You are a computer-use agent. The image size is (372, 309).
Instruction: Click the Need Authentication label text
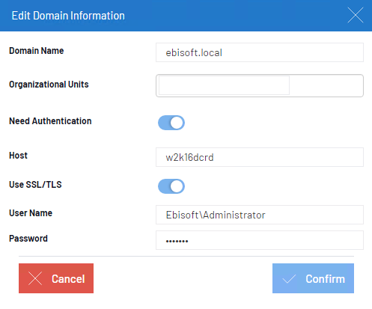[50, 121]
